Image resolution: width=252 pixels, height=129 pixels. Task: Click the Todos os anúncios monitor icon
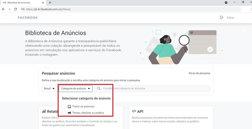click(x=69, y=106)
